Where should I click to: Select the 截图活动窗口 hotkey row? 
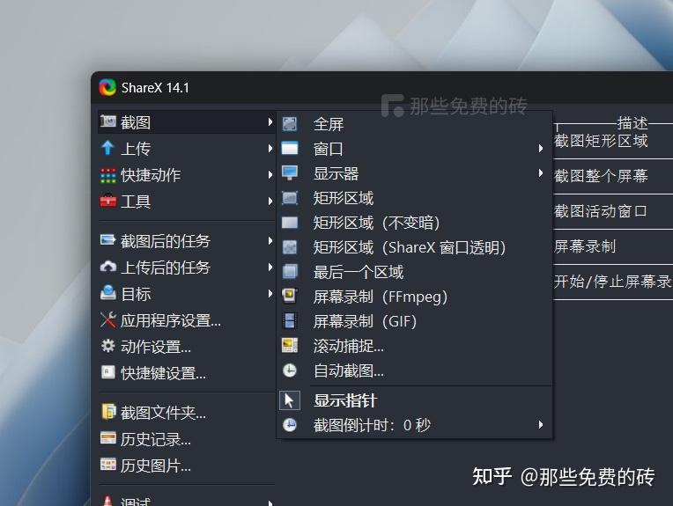pos(613,211)
